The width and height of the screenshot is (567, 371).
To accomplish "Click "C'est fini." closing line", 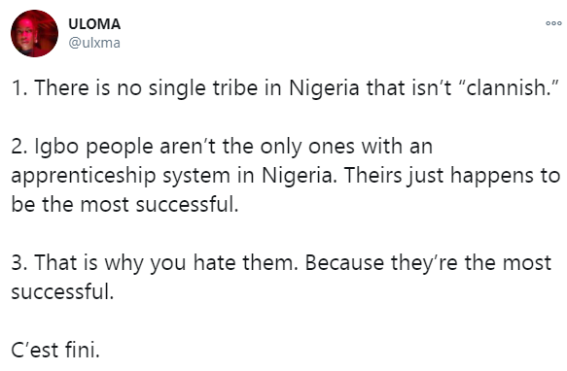I will pos(55,350).
